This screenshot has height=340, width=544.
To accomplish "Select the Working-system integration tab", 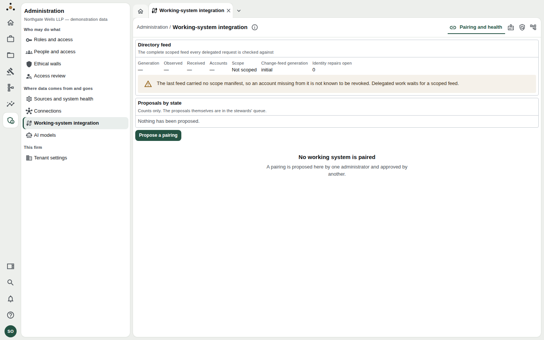I will (191, 11).
